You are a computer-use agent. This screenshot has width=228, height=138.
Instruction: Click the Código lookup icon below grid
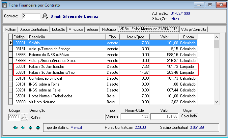pyautogui.click(x=24, y=117)
